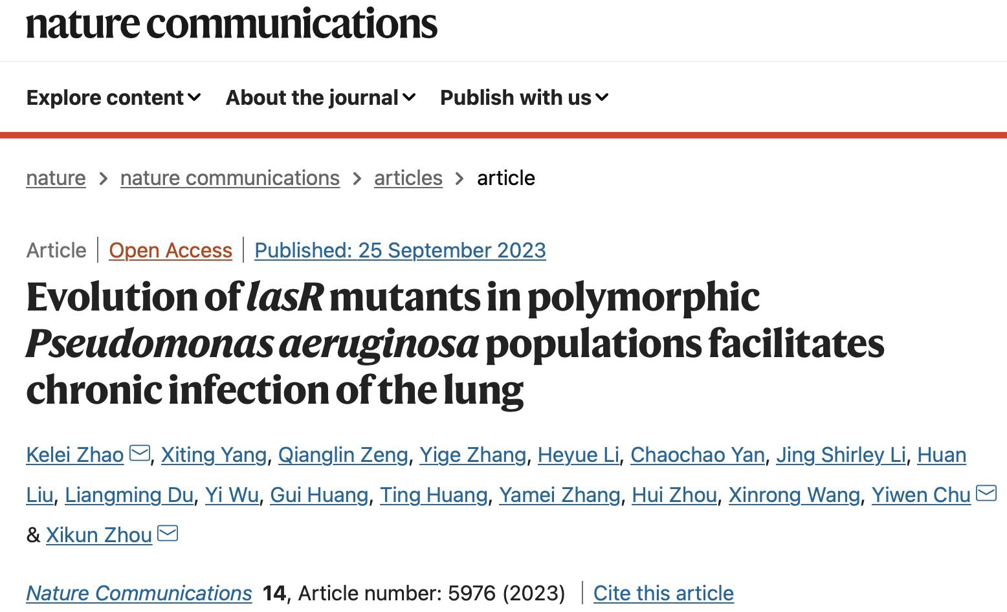This screenshot has height=612, width=1007.
Task: Expand the Publish with us menu
Action: click(524, 98)
